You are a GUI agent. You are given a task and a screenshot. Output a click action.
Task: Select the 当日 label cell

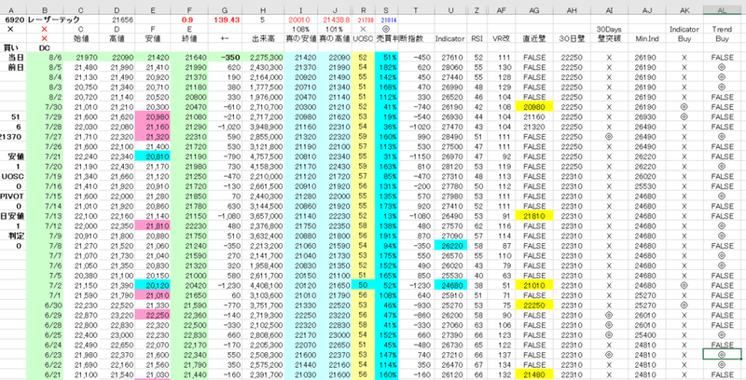coord(13,58)
